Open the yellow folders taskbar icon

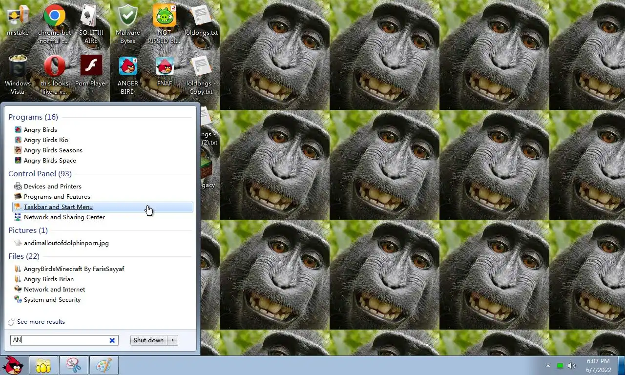coord(43,365)
